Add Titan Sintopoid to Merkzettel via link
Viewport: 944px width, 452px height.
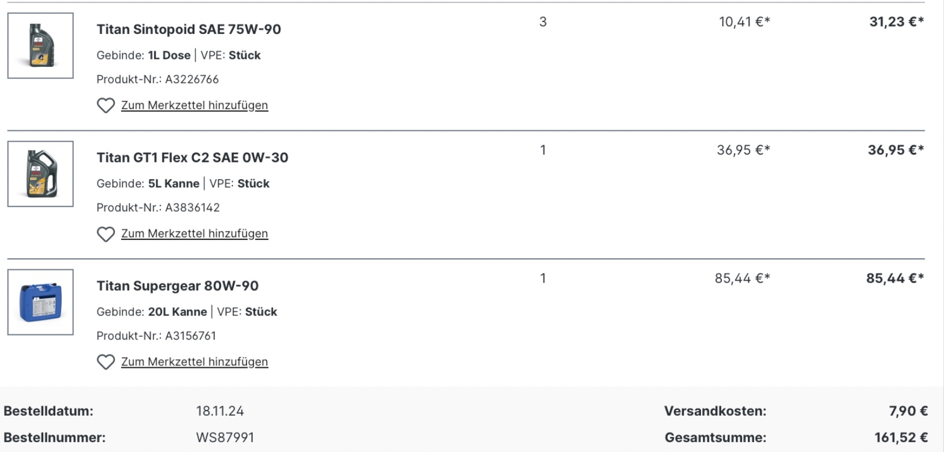(x=194, y=105)
